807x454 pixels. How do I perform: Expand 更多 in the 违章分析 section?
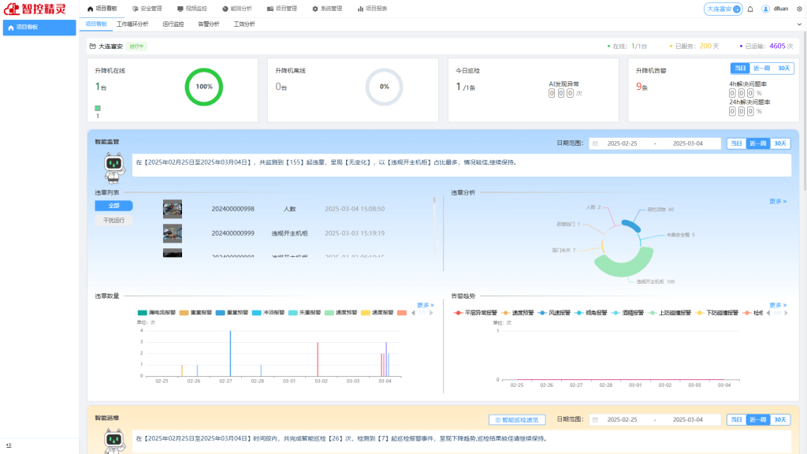777,202
